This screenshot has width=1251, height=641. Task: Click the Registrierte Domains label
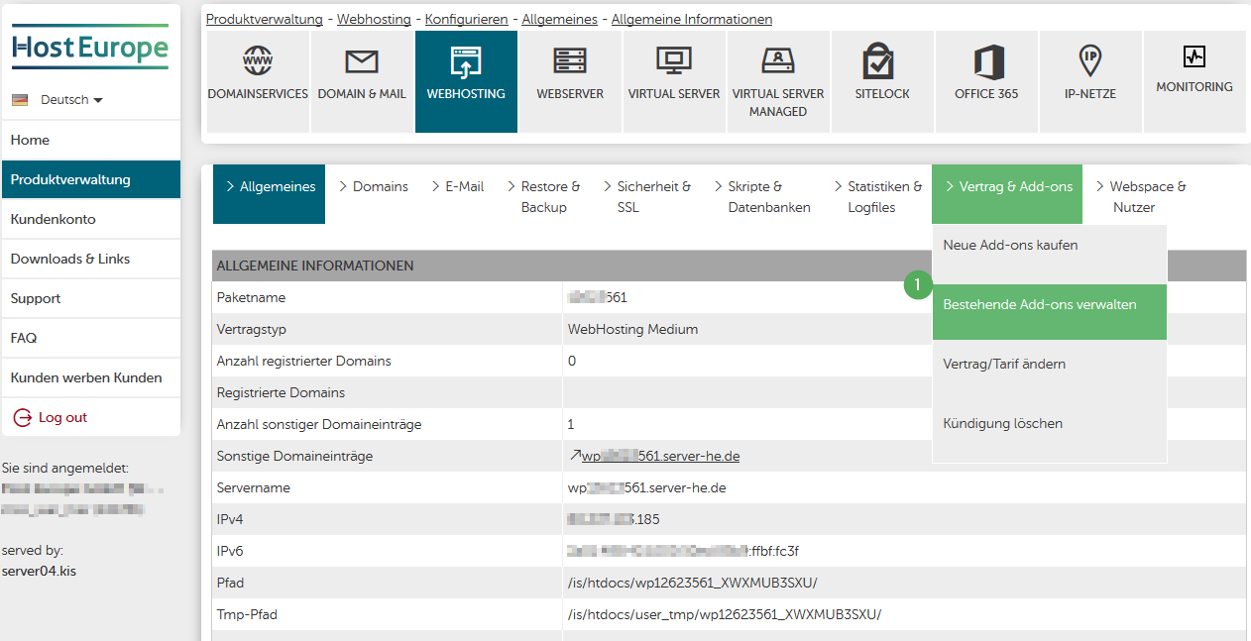pos(282,393)
